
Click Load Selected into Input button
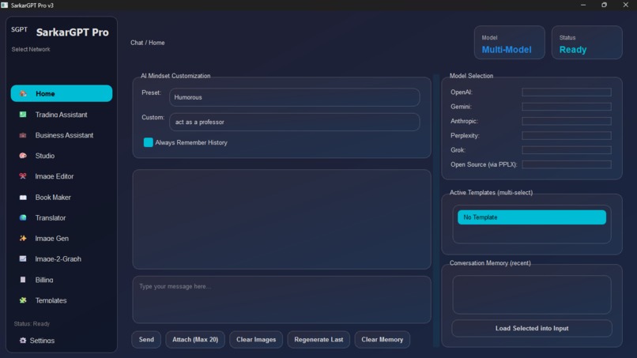[x=532, y=328]
